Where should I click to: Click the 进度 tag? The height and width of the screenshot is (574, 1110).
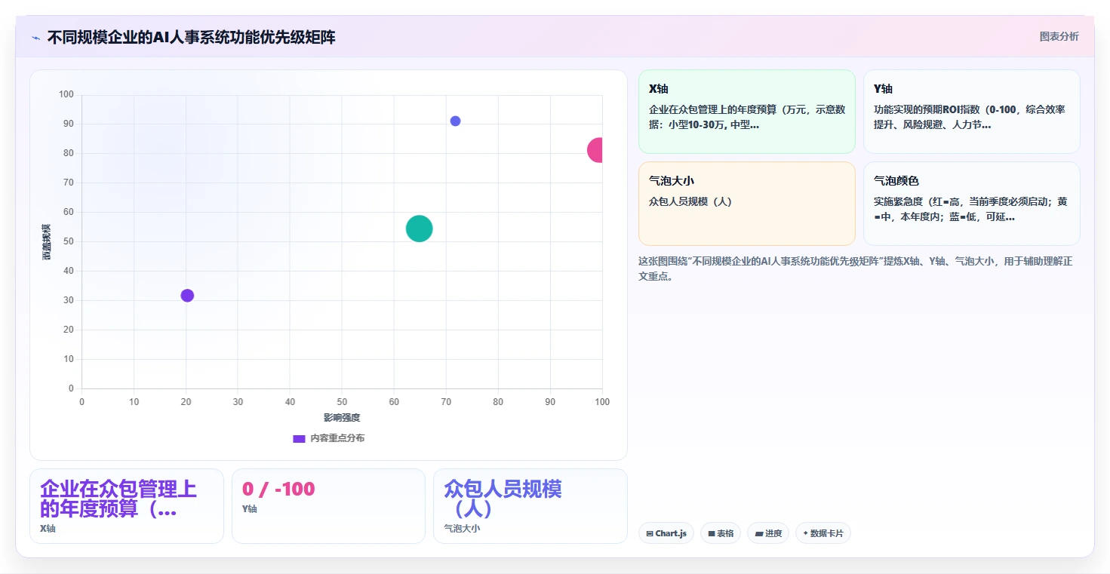pyautogui.click(x=768, y=533)
